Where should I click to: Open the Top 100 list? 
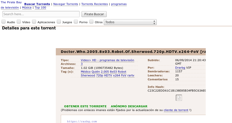click(x=40, y=8)
